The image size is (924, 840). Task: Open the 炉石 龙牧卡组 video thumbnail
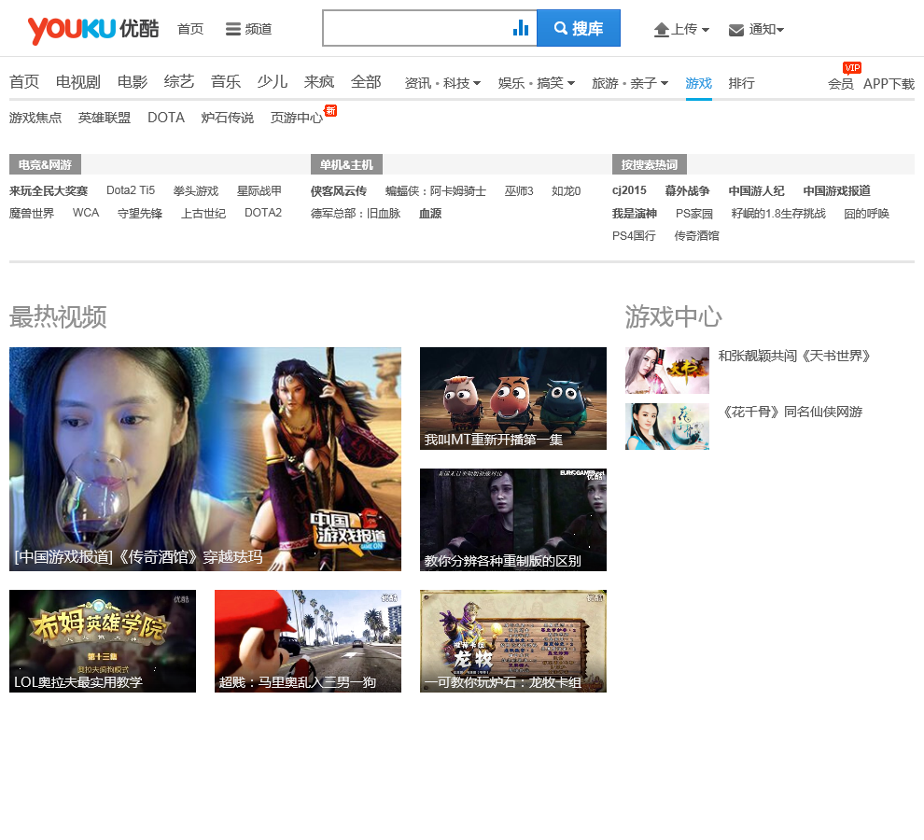pyautogui.click(x=513, y=641)
